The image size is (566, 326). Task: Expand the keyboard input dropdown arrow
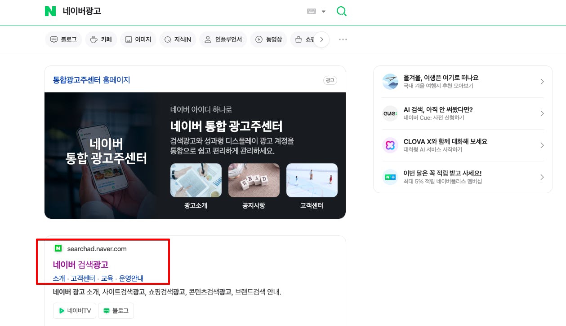(324, 12)
